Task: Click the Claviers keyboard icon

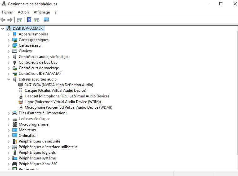Action: (x=15, y=51)
